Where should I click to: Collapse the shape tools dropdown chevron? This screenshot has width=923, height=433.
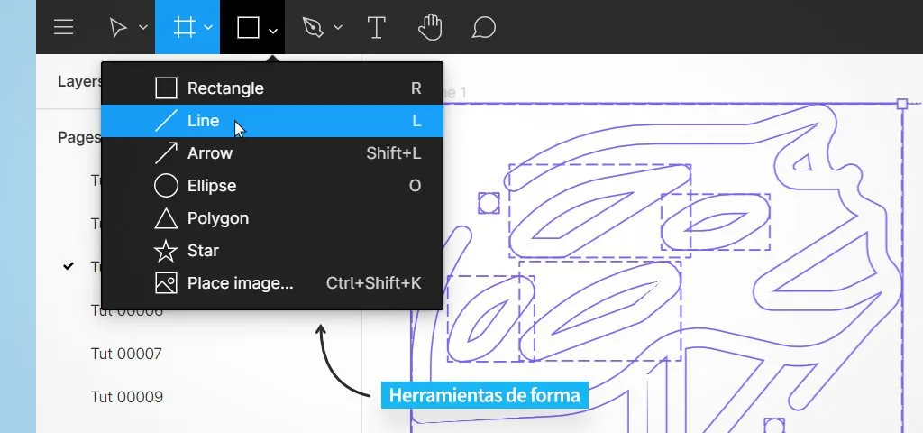tap(272, 30)
